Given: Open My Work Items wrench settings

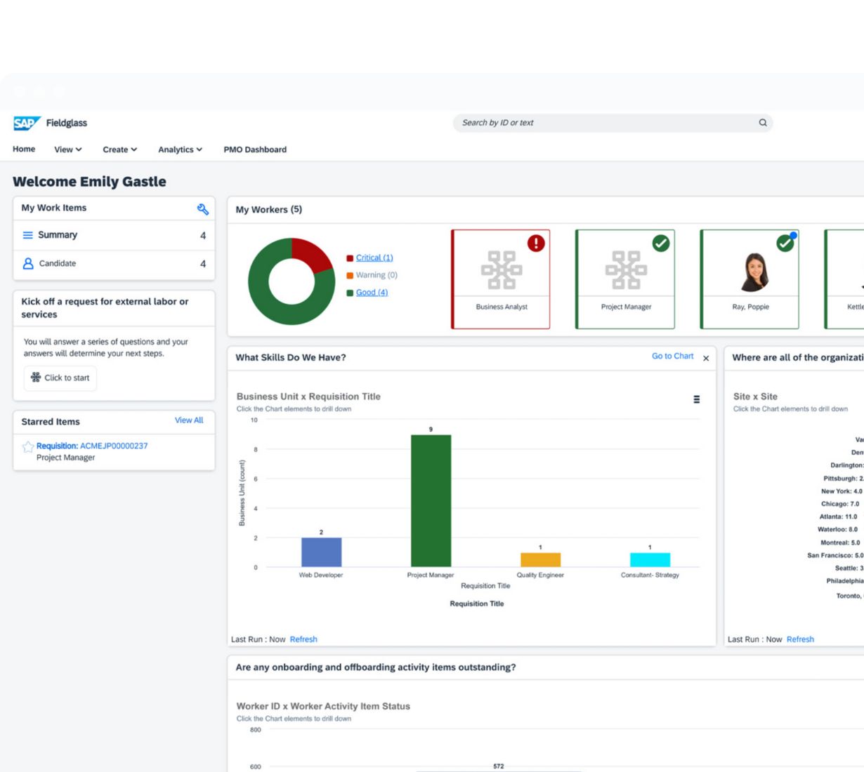Looking at the screenshot, I should pyautogui.click(x=202, y=209).
